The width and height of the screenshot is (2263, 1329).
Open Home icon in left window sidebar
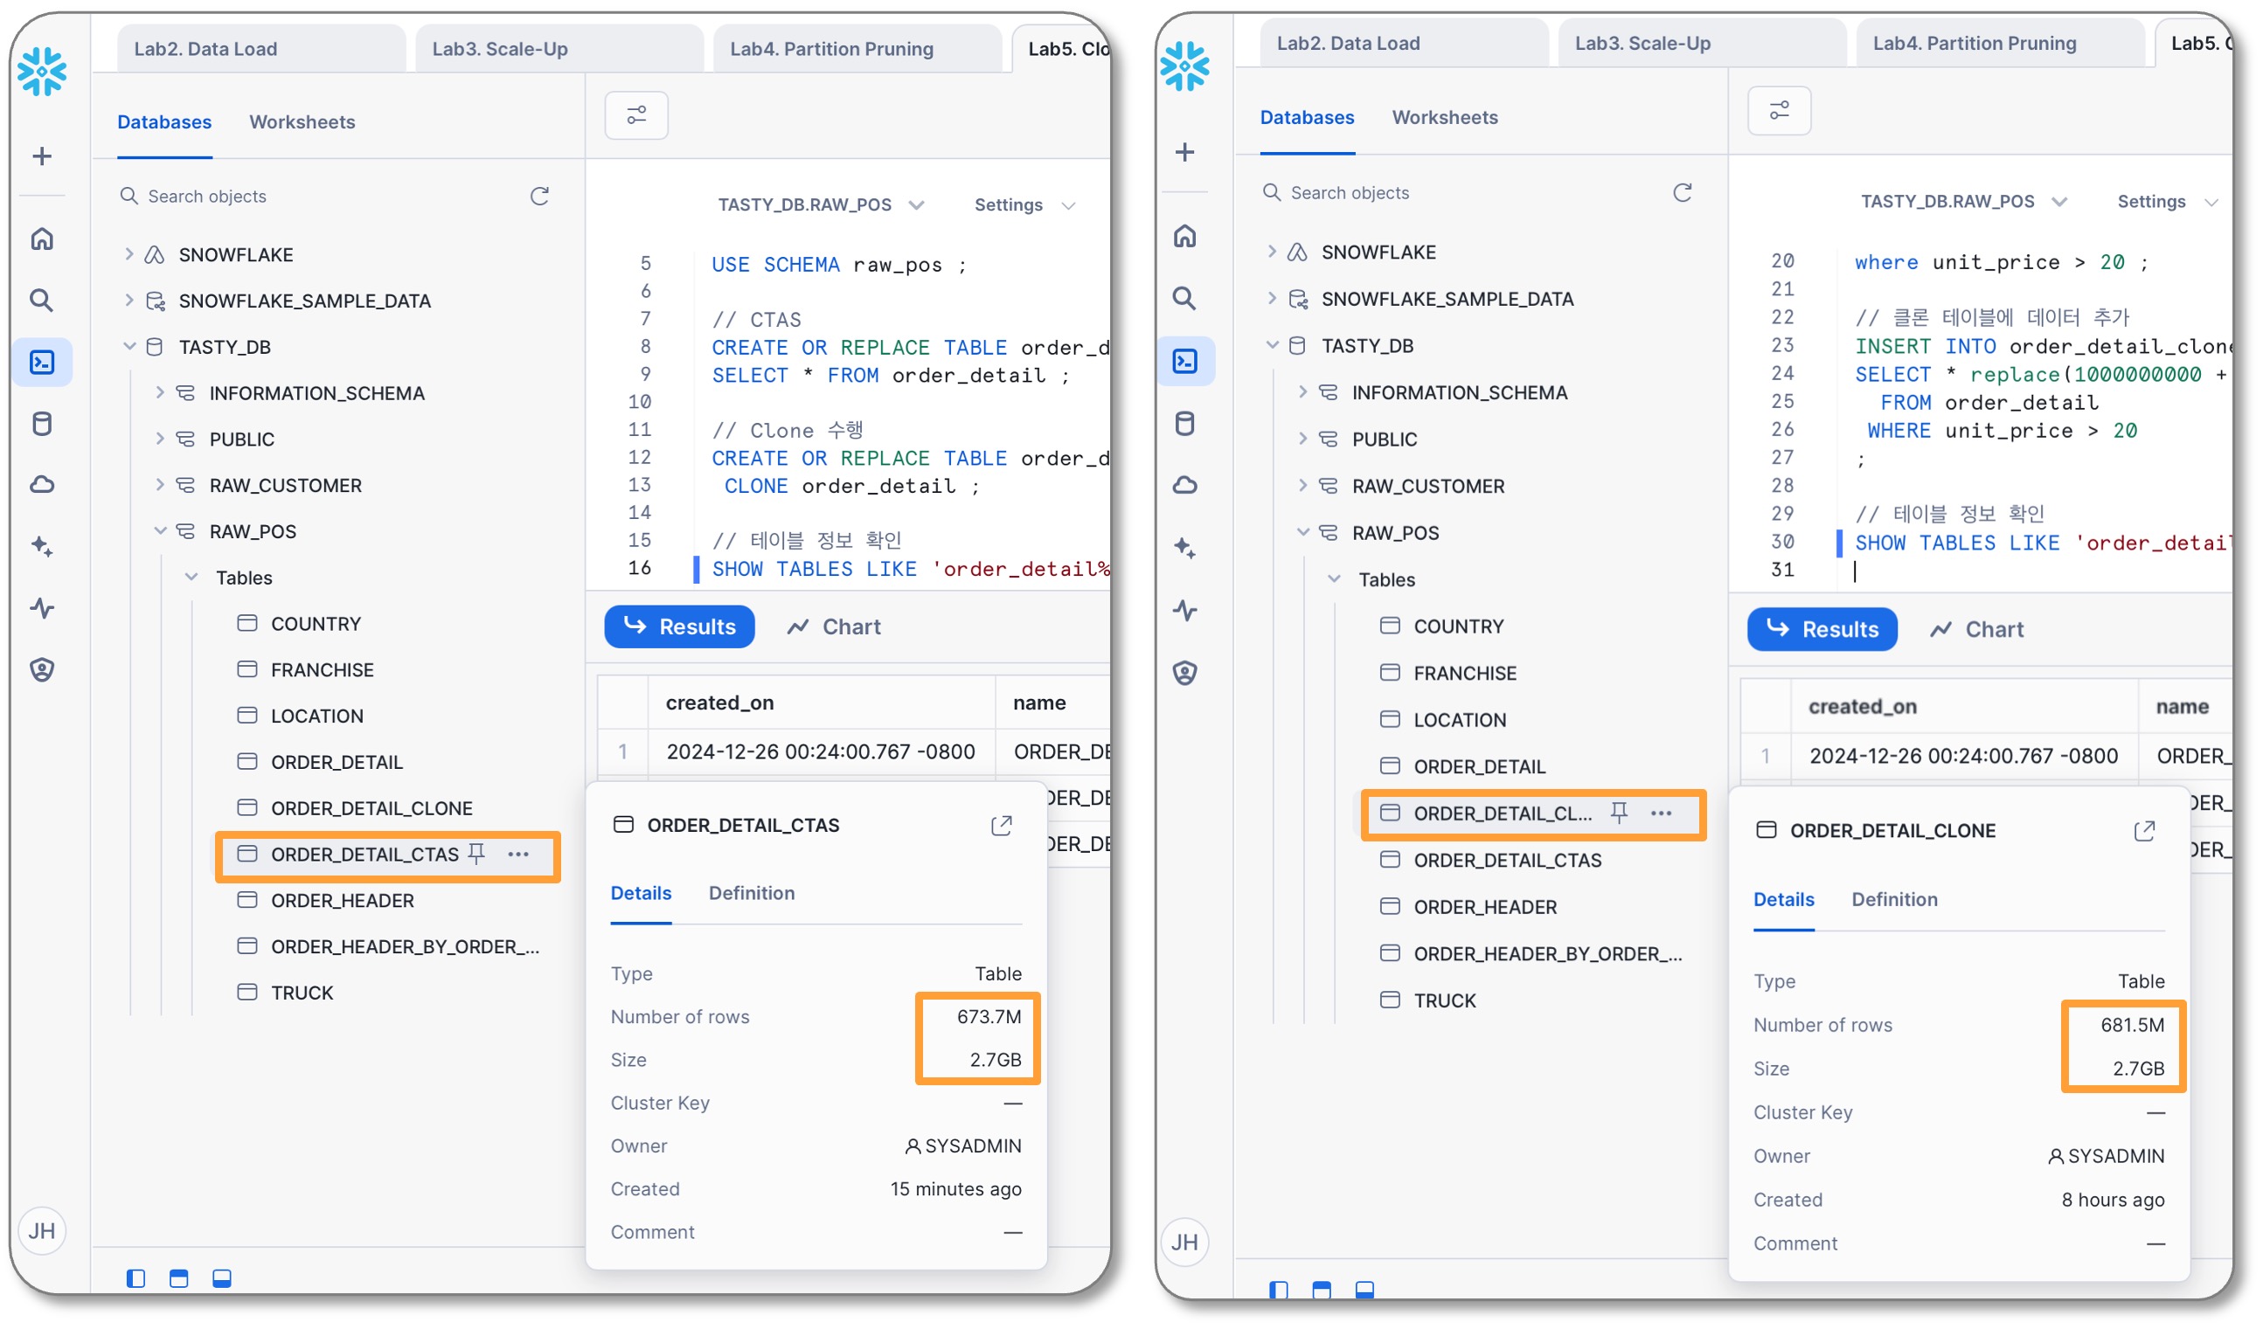pyautogui.click(x=42, y=239)
